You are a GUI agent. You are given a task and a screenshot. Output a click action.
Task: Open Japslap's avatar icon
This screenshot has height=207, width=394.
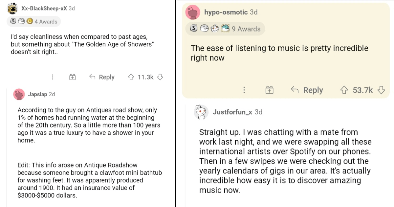tap(19, 94)
